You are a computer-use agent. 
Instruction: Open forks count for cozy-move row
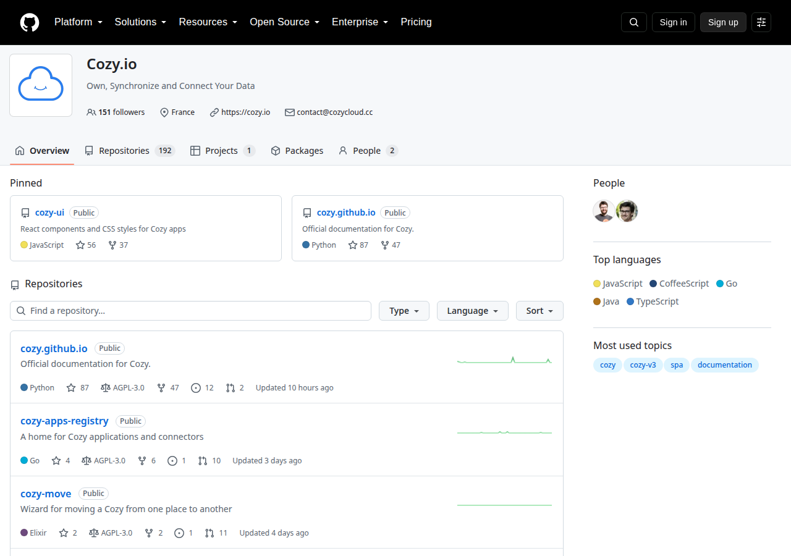[154, 533]
